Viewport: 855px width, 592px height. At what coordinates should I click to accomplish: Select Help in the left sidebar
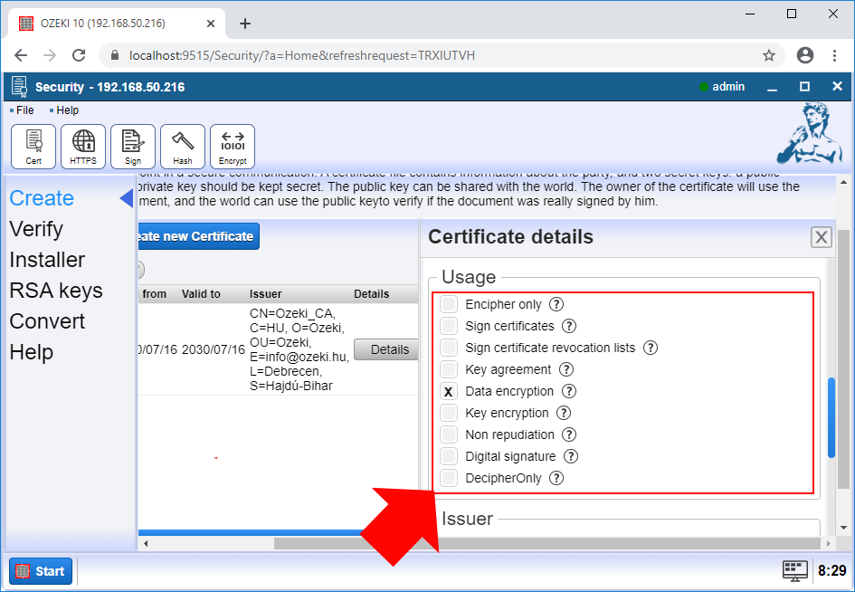pyautogui.click(x=31, y=352)
